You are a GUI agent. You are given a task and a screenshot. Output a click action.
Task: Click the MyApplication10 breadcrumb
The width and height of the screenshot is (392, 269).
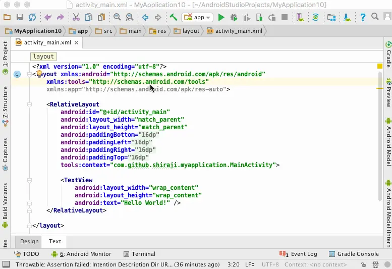click(33, 31)
